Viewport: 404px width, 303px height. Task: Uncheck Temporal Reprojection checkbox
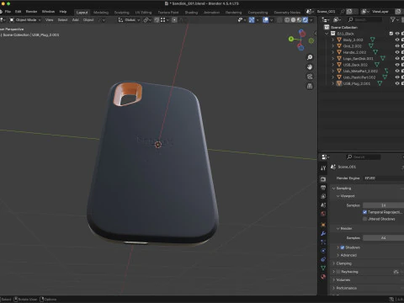pos(364,212)
